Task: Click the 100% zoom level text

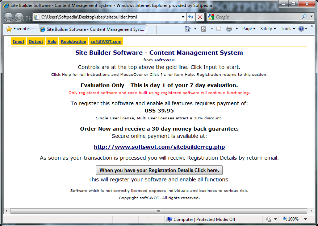Action: click(293, 219)
